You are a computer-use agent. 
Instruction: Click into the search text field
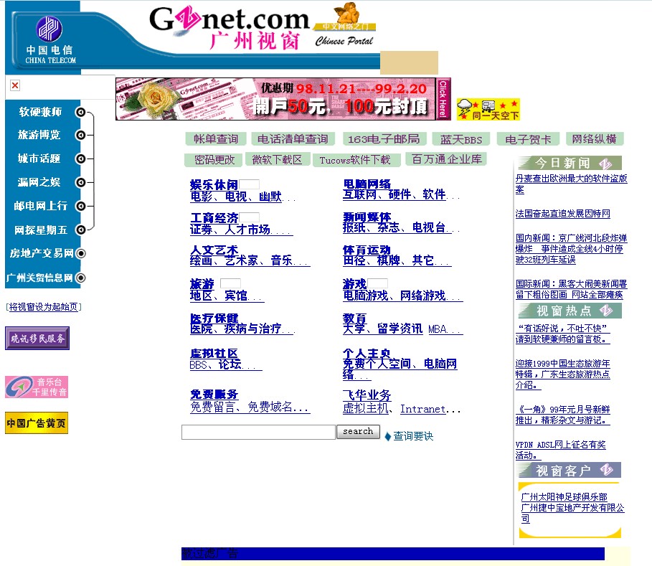[258, 432]
